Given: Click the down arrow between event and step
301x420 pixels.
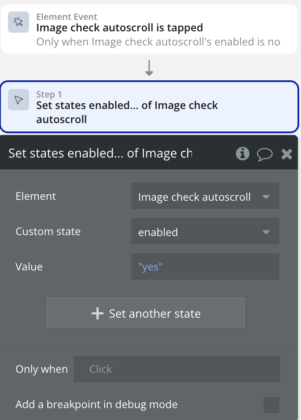Looking at the screenshot, I should [149, 68].
